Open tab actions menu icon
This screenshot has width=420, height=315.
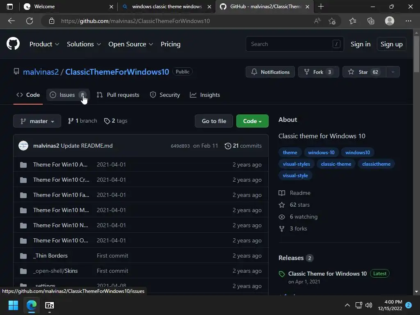(10, 7)
